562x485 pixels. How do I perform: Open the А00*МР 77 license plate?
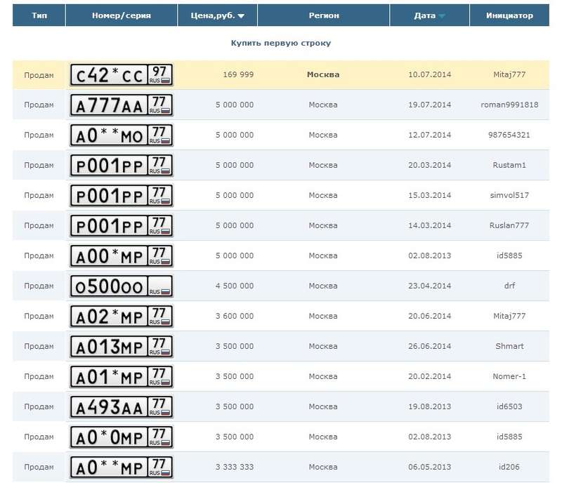(122, 255)
